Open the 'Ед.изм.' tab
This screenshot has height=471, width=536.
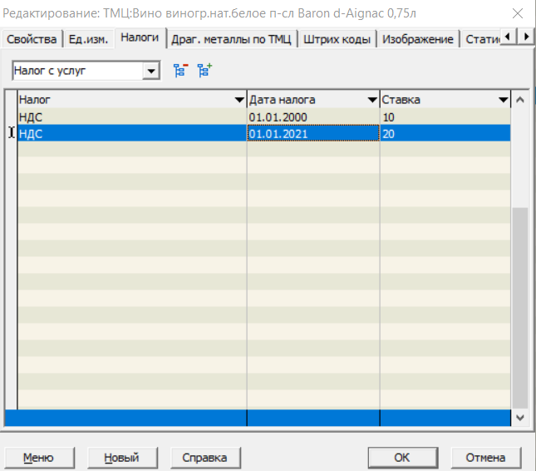point(88,39)
